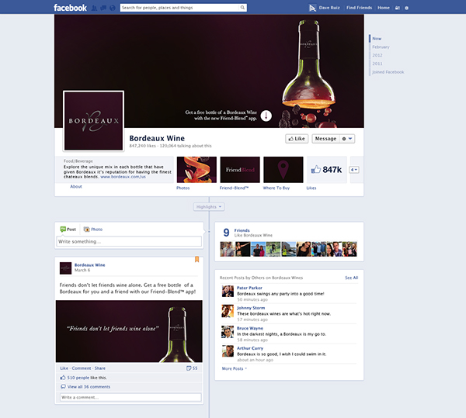The height and width of the screenshot is (418, 466).
Task: Click the search for people input field
Action: point(179,8)
